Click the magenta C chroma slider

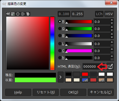[x=79, y=51]
